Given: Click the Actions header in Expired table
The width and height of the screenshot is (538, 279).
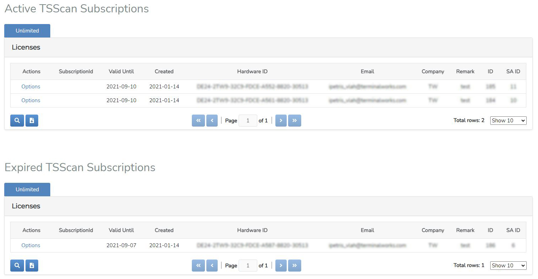Looking at the screenshot, I should tap(32, 230).
